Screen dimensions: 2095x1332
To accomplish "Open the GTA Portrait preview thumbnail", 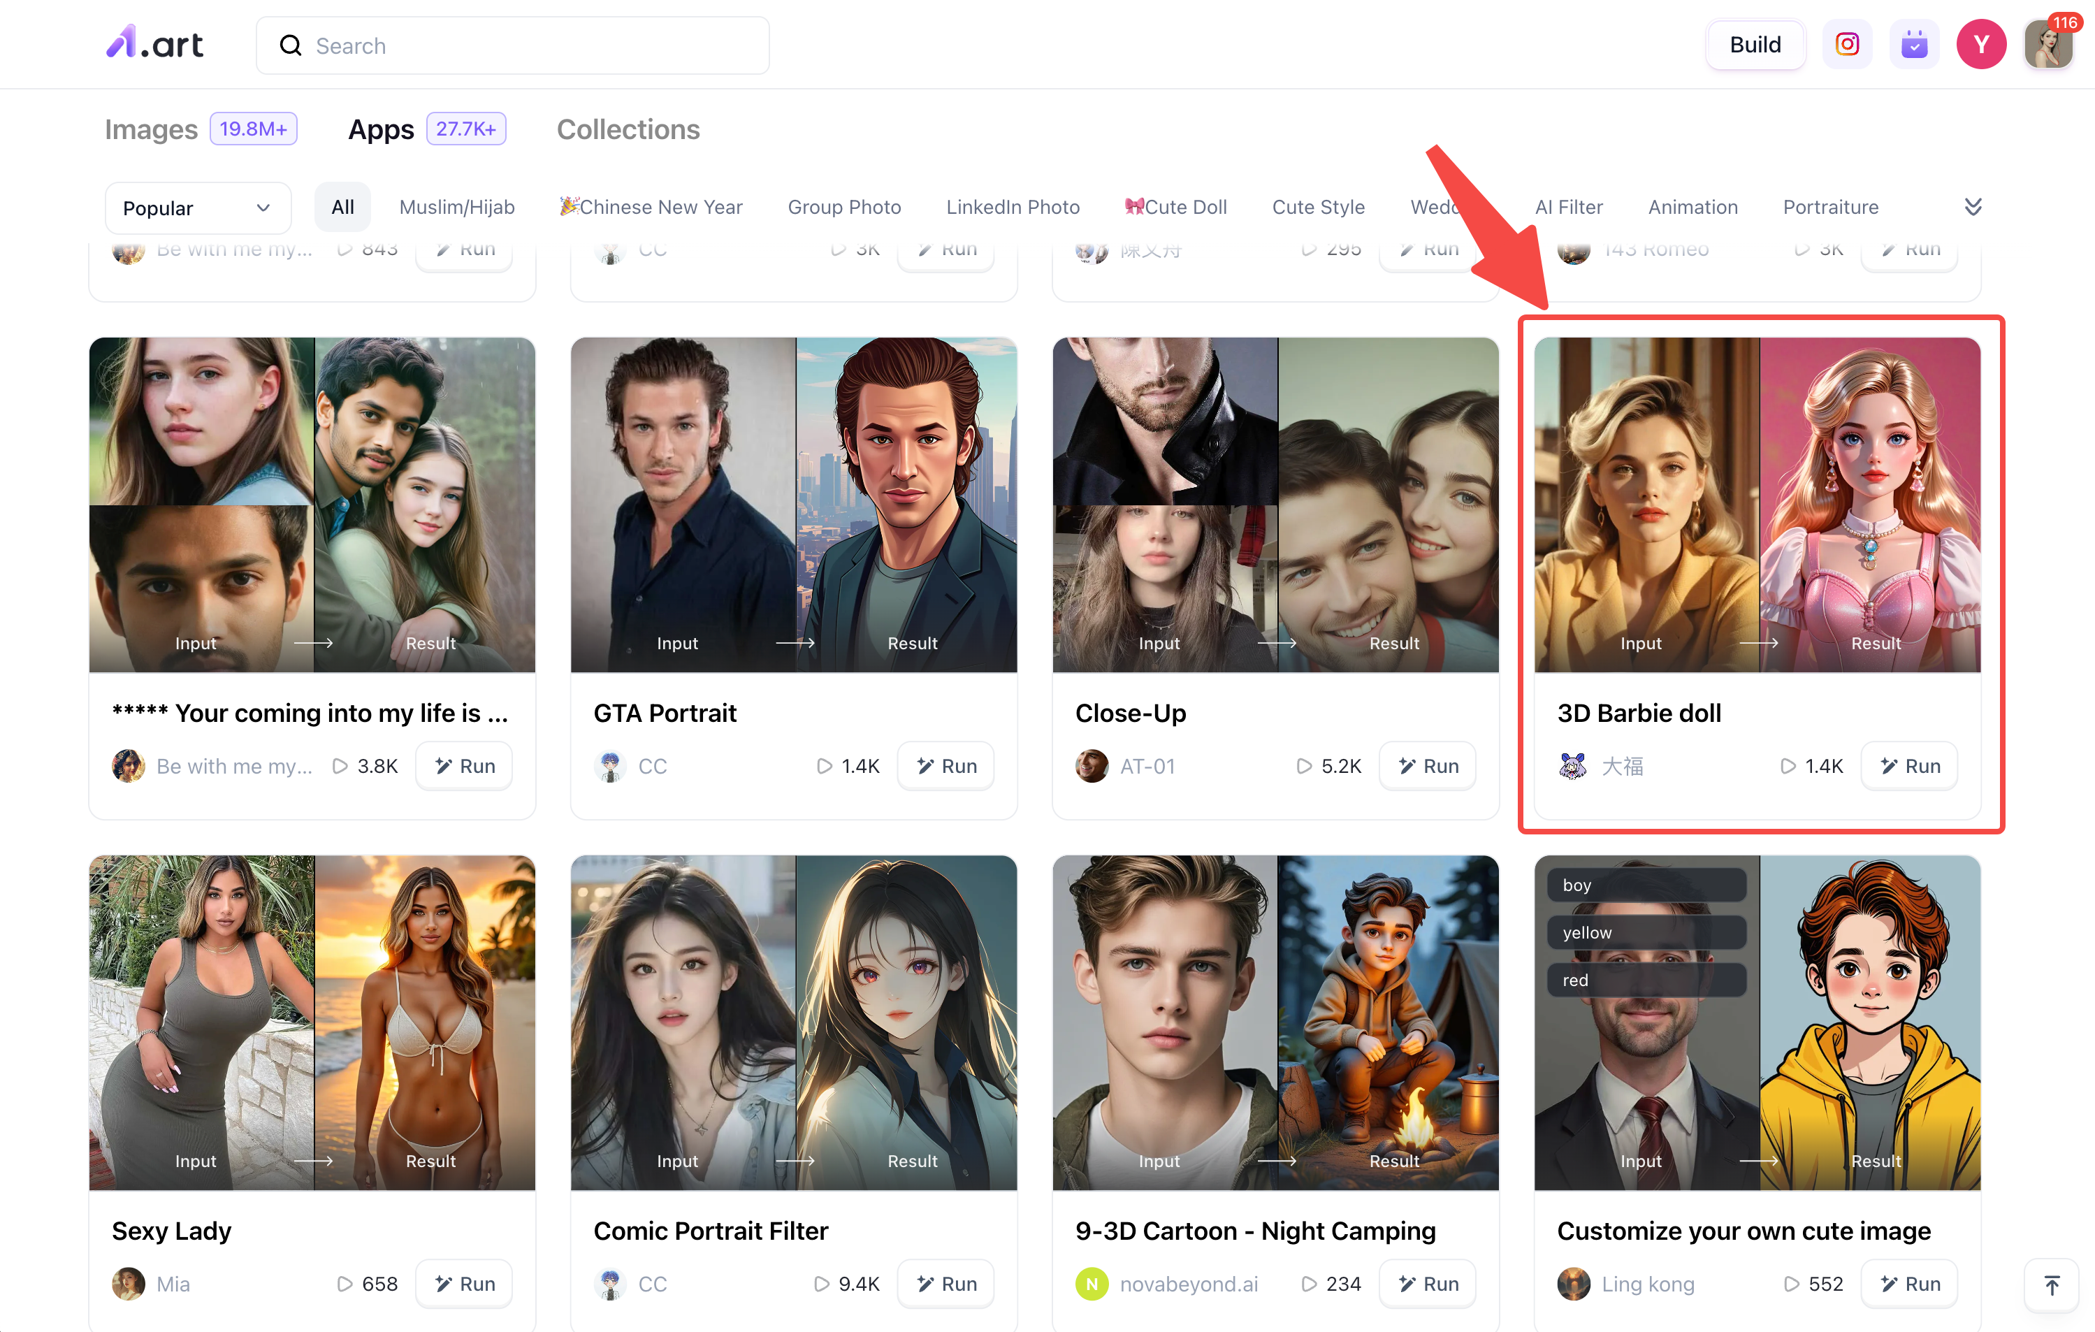I will [x=793, y=505].
